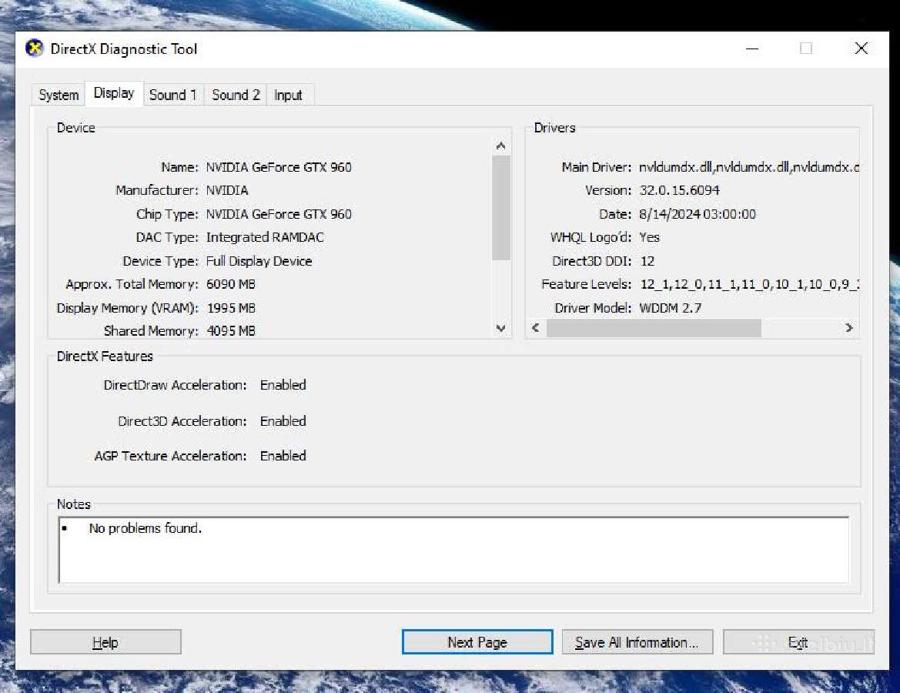900x693 pixels.
Task: Click DirectDraw Acceleration Enabled value
Action: [283, 385]
